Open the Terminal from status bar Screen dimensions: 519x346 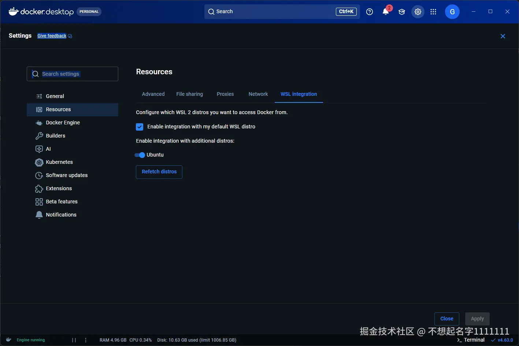[471, 340]
